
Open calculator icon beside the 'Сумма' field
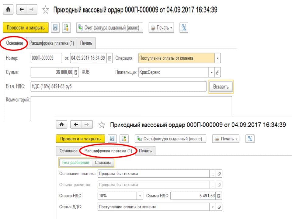76,72
